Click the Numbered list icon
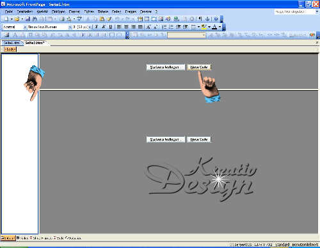This screenshot has height=248, width=320. click(164, 27)
